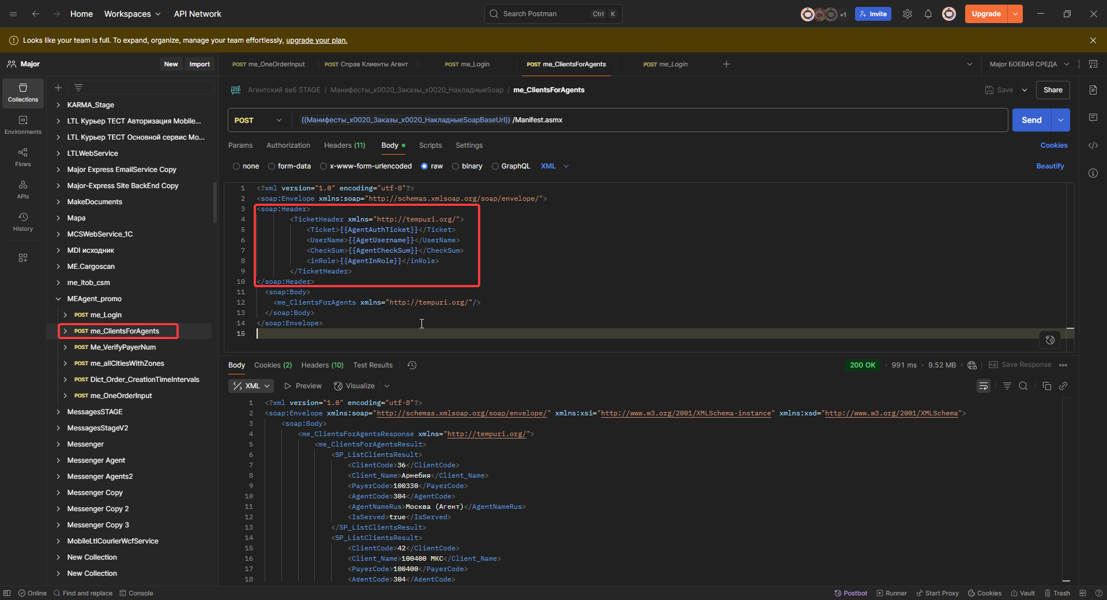Select the GraphQL body type
This screenshot has height=600, width=1107.
[511, 166]
